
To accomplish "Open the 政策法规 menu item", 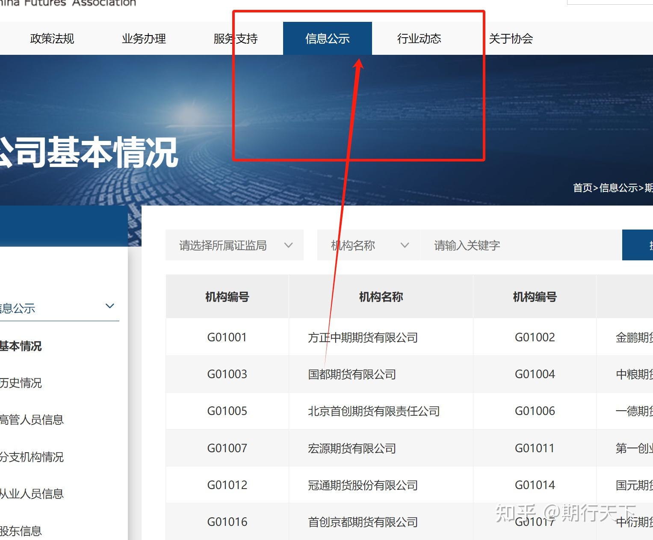I will pos(52,39).
